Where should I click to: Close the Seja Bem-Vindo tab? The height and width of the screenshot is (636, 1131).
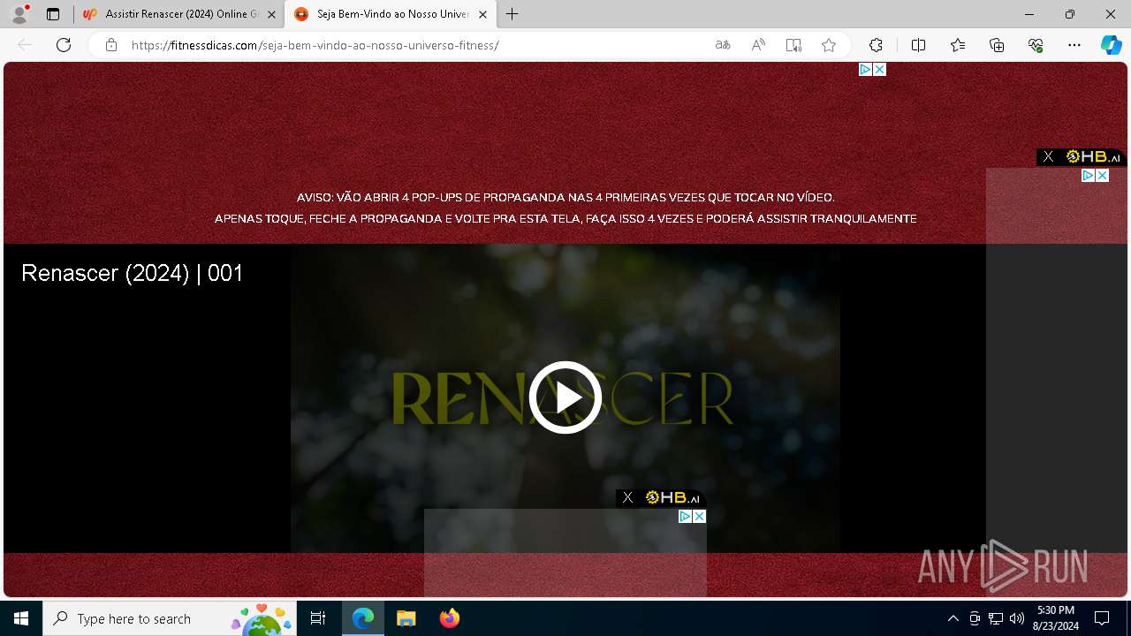pyautogui.click(x=482, y=14)
